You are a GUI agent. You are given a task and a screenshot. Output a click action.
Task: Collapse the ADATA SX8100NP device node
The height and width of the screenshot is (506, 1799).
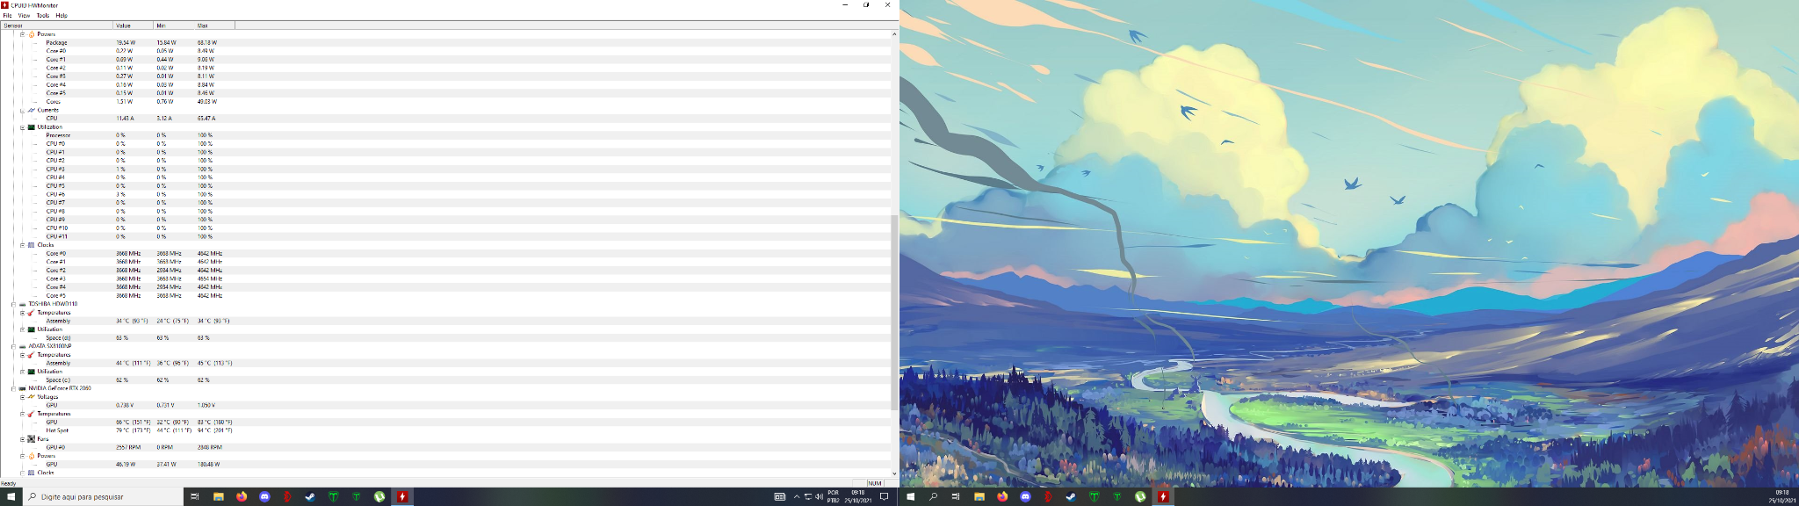pos(14,346)
